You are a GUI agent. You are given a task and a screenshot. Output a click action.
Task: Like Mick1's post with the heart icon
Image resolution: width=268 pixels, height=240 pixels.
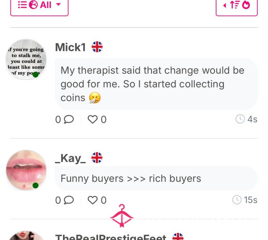(92, 119)
